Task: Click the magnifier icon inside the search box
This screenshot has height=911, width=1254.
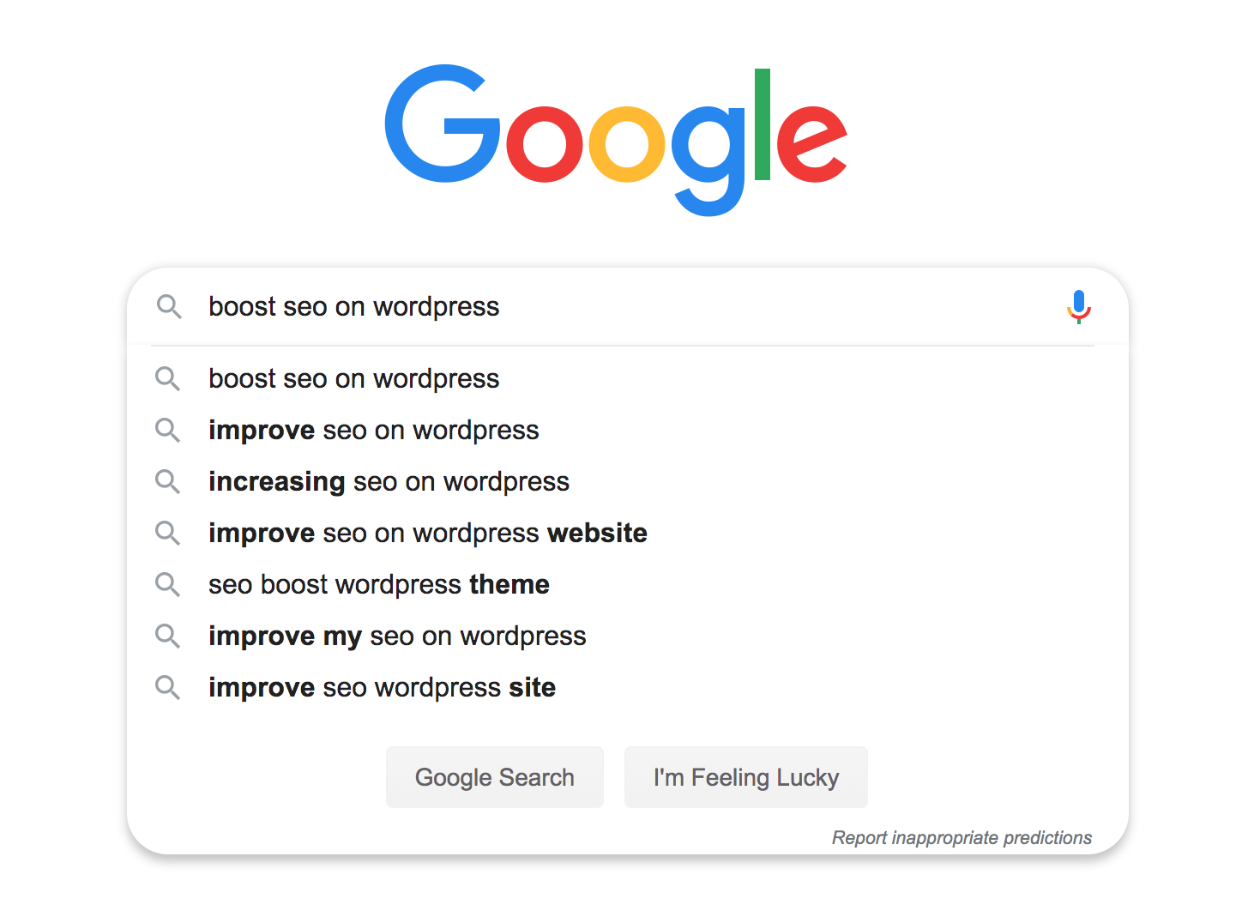Action: point(169,306)
